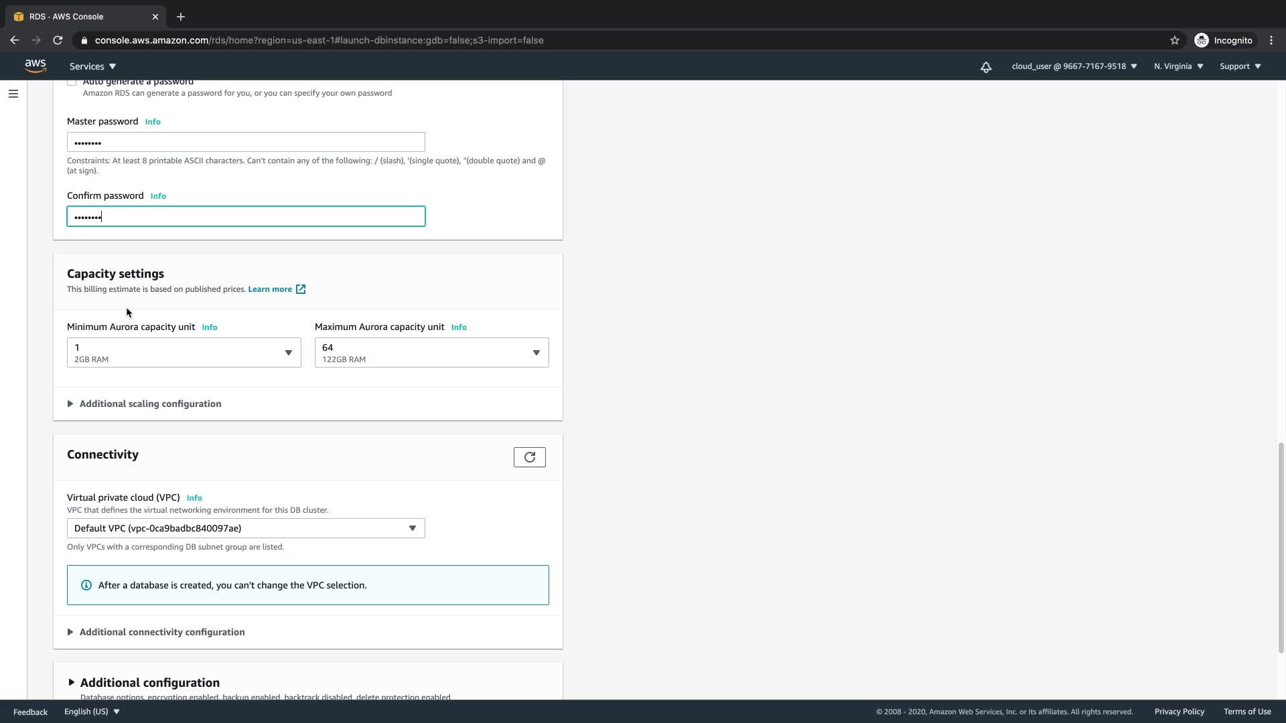Screen dimensions: 1286x723
Task: Open the Services menu
Action: point(92,66)
